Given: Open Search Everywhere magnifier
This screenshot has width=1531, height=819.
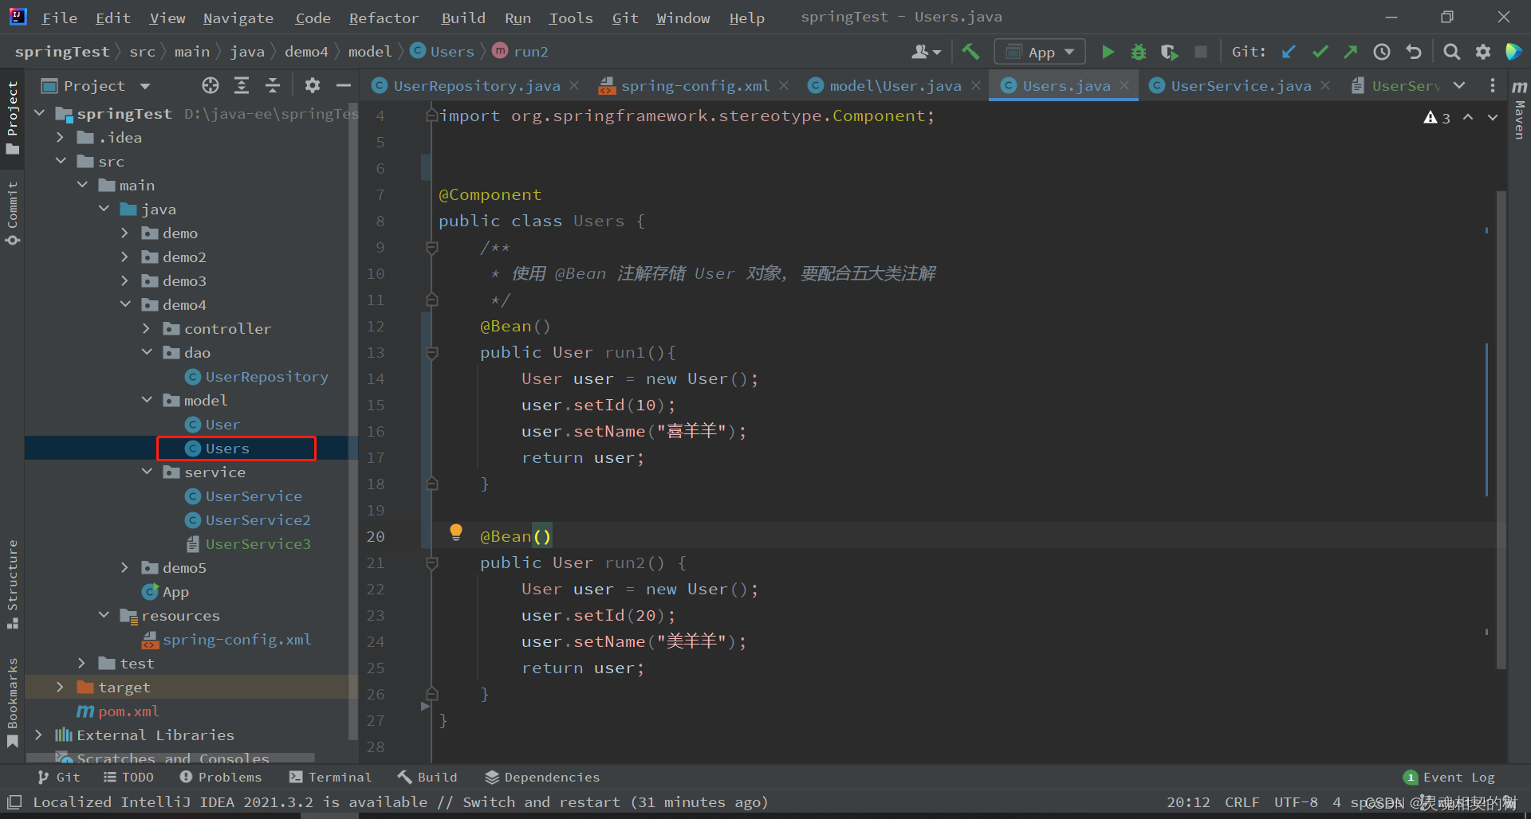Looking at the screenshot, I should (1452, 52).
